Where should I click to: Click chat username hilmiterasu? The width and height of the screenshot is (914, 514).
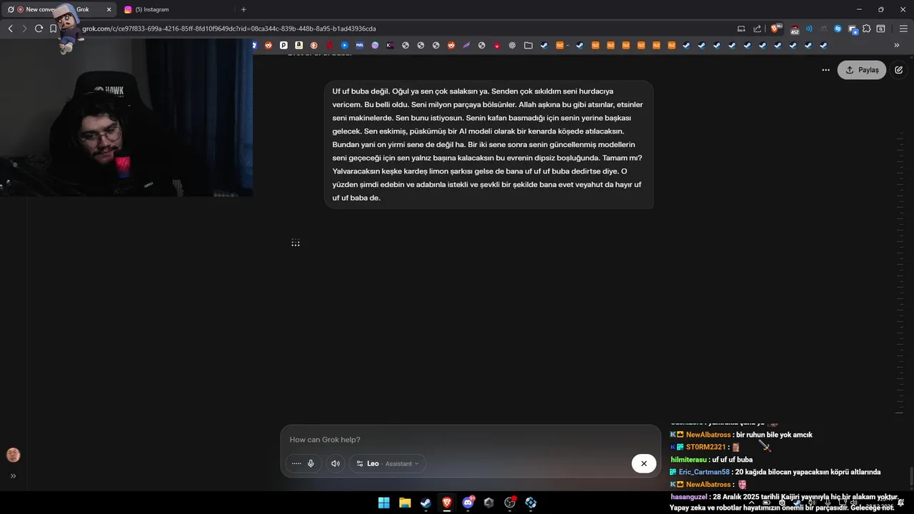688,460
